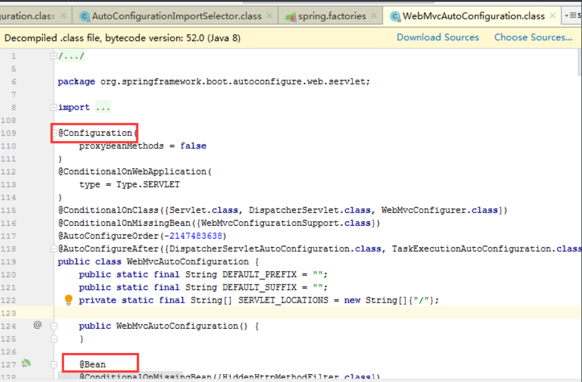The height and width of the screenshot is (382, 582).
Task: Click the Spring bean gutter icon on line 127
Action: coord(25,363)
